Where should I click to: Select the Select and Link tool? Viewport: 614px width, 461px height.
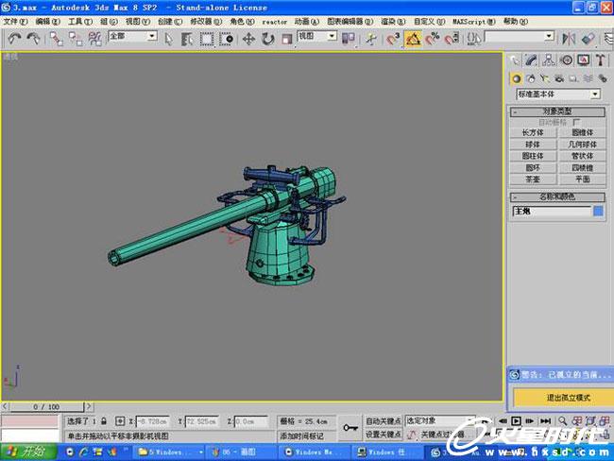coord(56,39)
